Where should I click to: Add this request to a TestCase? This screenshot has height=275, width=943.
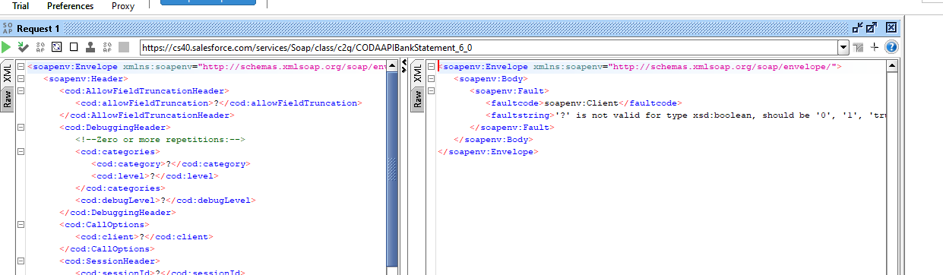click(x=24, y=47)
